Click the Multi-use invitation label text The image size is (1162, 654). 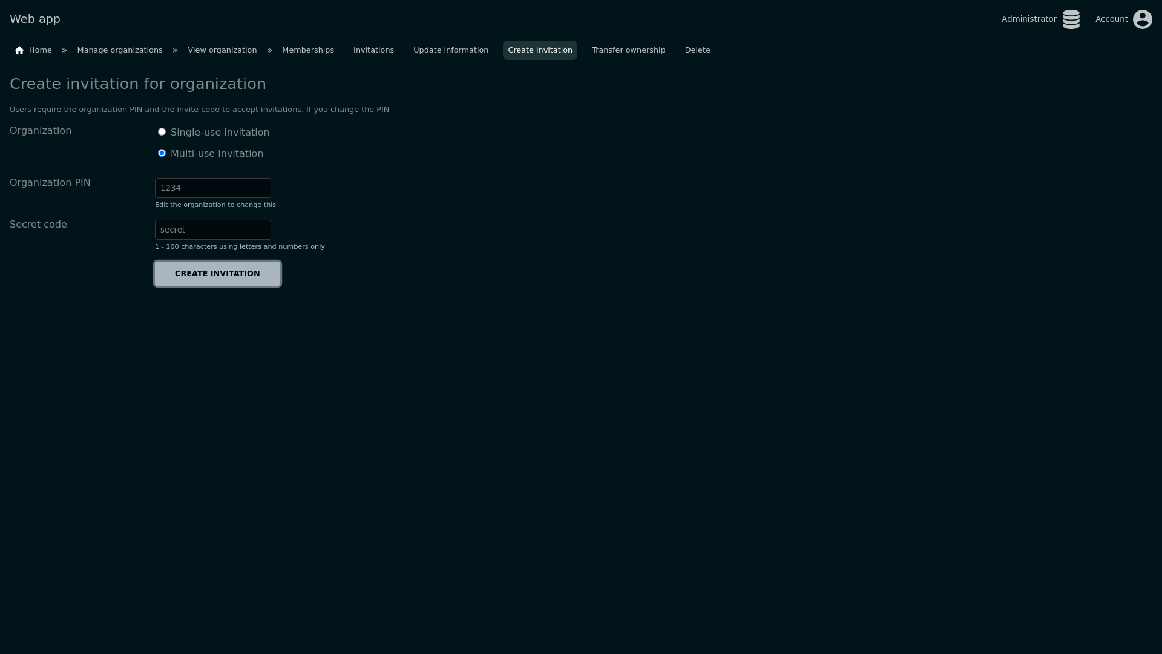217,154
